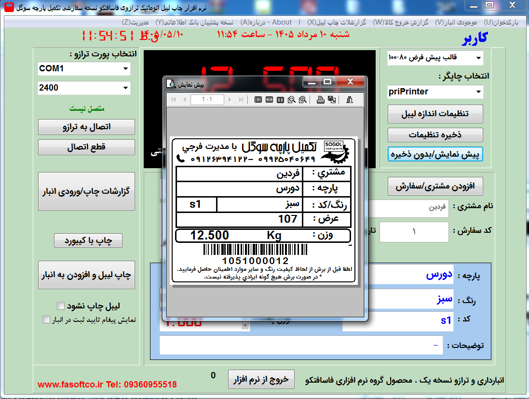This screenshot has width=529, height=399.
Task: Open the baud rate 2400 dropdown
Action: click(125, 88)
